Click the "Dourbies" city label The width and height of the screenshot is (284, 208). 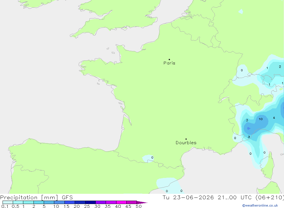click(186, 143)
